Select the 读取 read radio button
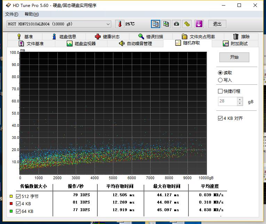 point(220,73)
